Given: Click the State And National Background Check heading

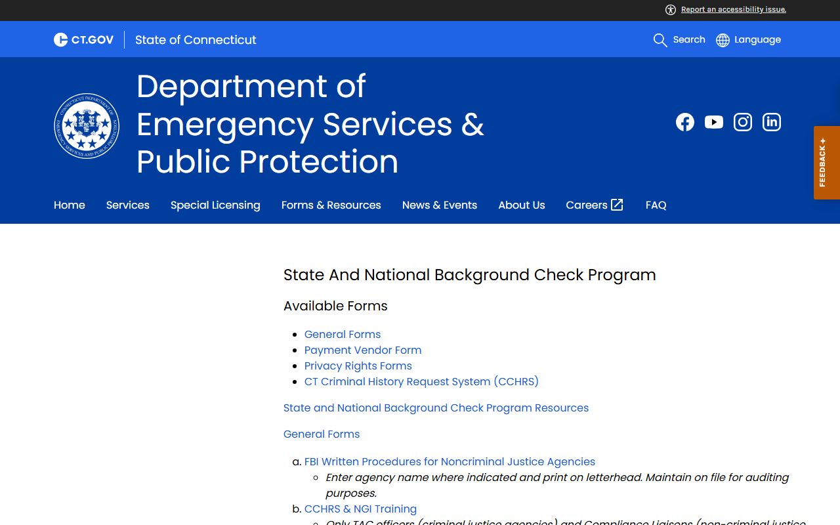Looking at the screenshot, I should point(470,274).
